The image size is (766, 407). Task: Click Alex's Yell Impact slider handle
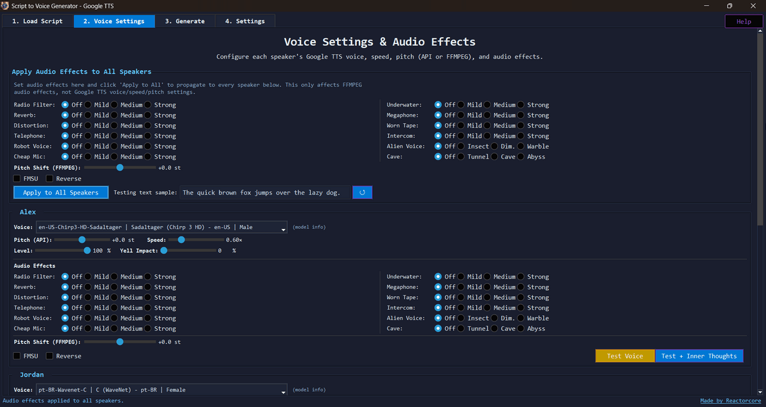point(164,251)
